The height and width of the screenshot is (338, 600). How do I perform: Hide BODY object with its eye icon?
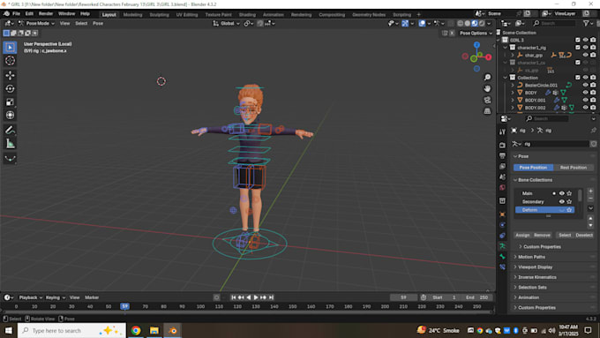pos(585,93)
